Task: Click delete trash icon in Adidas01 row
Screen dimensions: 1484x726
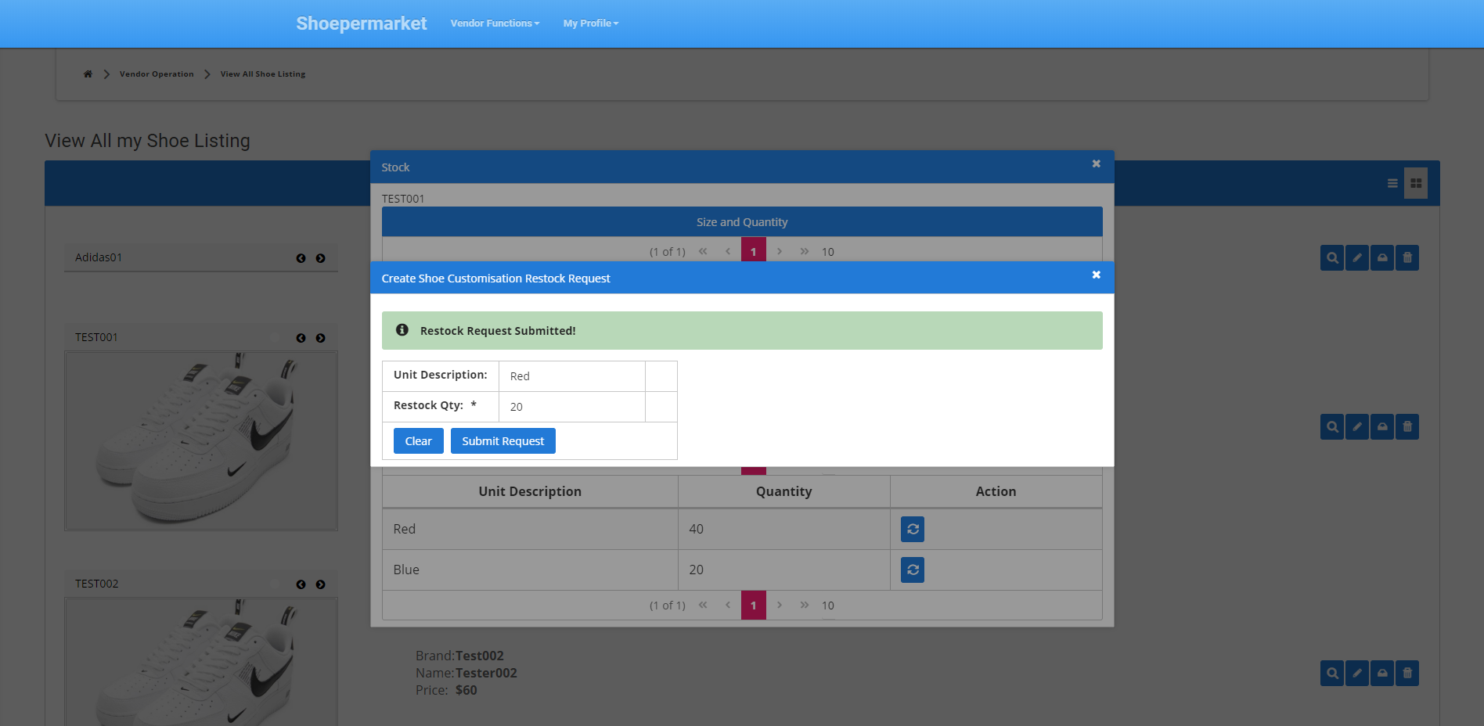Action: click(1407, 257)
